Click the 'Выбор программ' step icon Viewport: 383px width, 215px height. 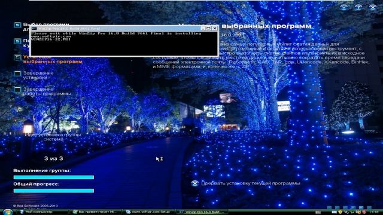pos(17,25)
